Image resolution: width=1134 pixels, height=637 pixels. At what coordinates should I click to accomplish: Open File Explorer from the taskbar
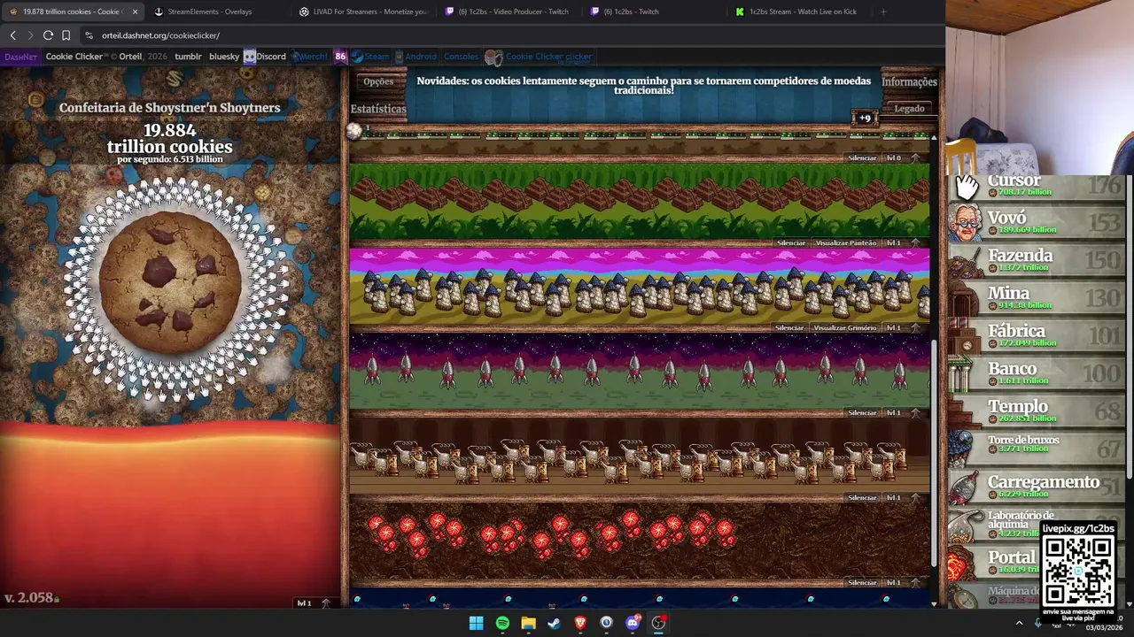(528, 623)
